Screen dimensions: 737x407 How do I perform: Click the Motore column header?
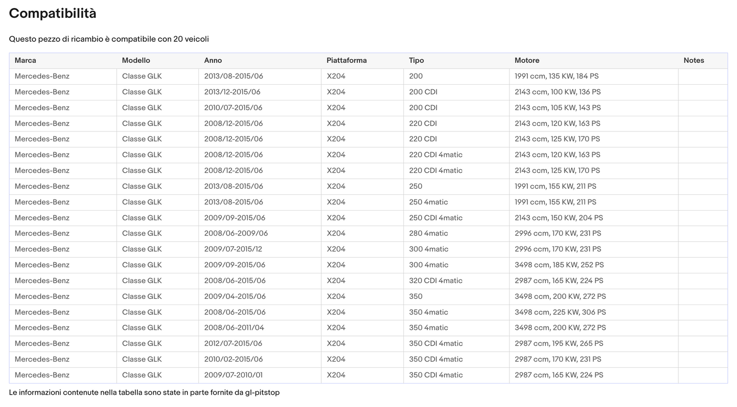(526, 60)
